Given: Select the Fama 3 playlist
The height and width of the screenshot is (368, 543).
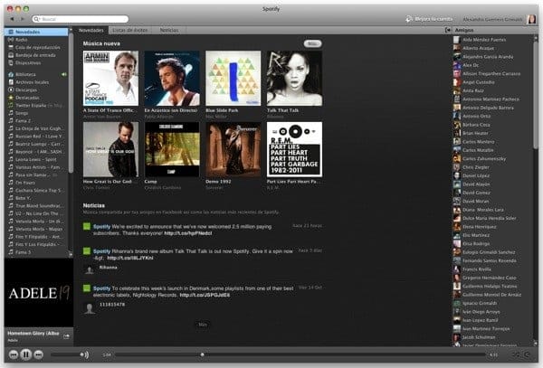Looking at the screenshot, I should [36, 252].
